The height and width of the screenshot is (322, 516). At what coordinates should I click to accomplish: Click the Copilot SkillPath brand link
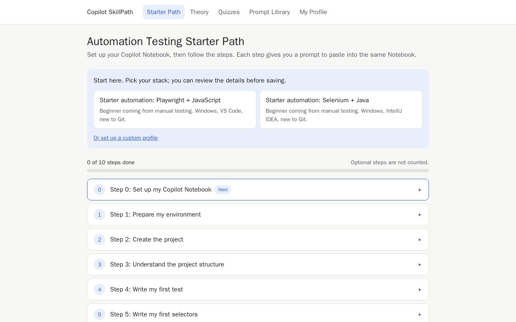coord(110,12)
